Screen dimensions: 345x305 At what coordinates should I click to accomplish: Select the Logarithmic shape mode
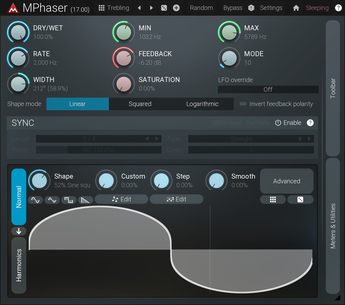pyautogui.click(x=202, y=104)
